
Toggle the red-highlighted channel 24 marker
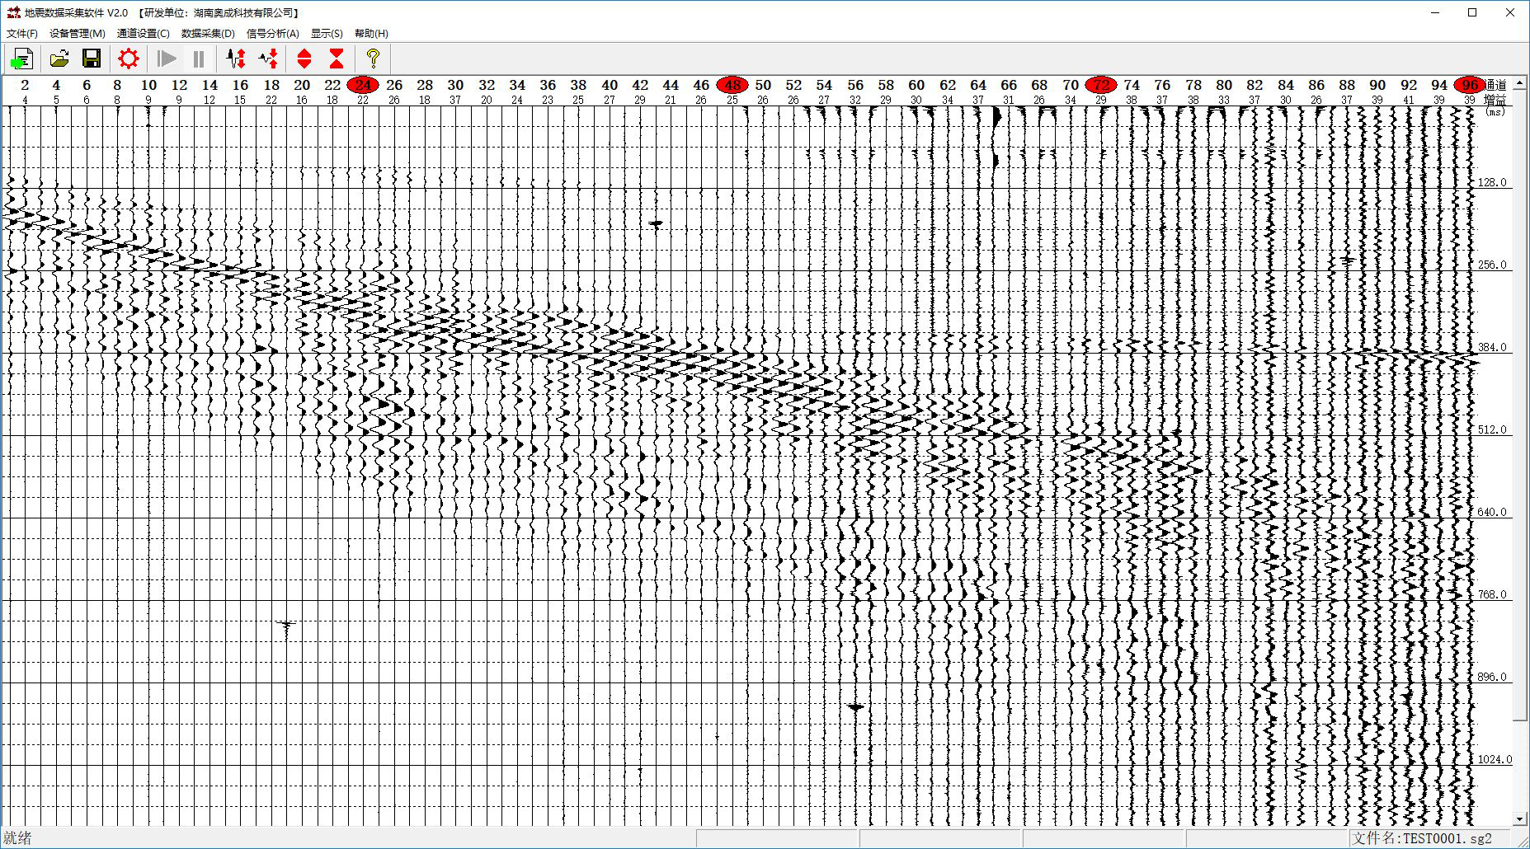[x=363, y=85]
